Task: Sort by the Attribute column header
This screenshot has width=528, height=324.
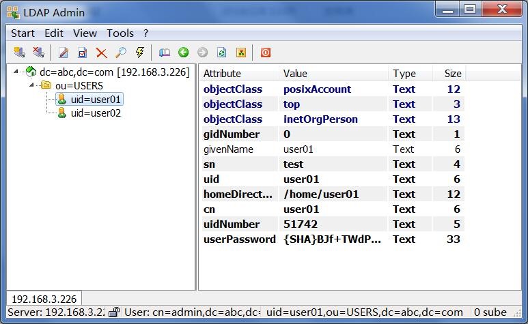Action: pyautogui.click(x=223, y=73)
